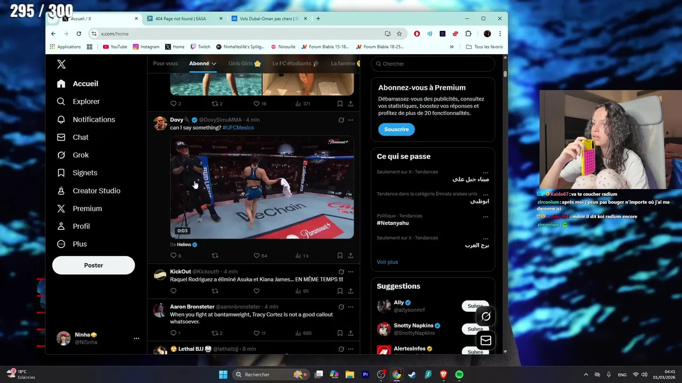Open the X logo home icon

[x=61, y=64]
